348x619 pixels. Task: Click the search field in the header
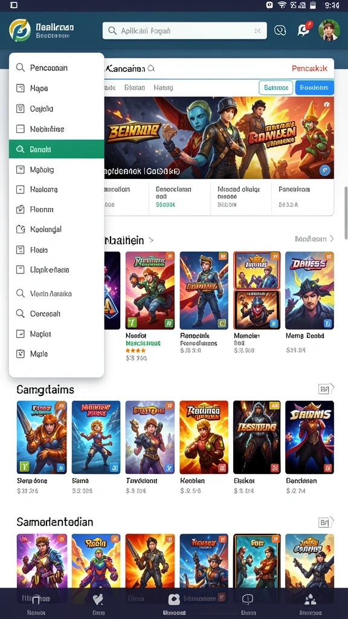coord(185,30)
